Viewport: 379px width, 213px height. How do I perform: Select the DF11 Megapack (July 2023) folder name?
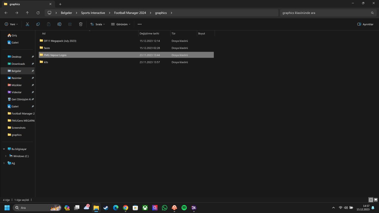pyautogui.click(x=60, y=41)
